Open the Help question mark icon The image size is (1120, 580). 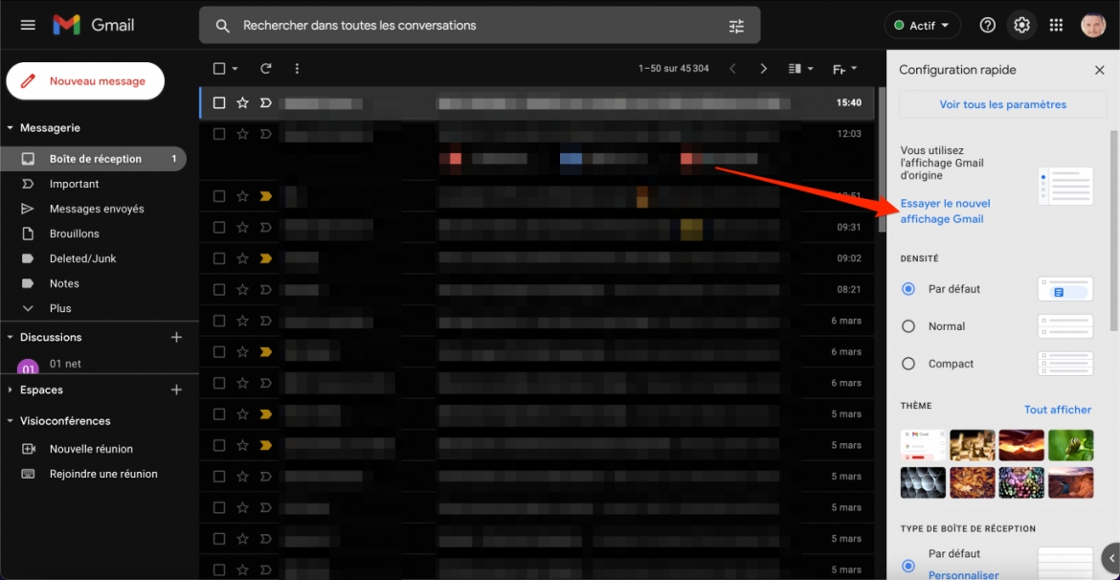[987, 25]
